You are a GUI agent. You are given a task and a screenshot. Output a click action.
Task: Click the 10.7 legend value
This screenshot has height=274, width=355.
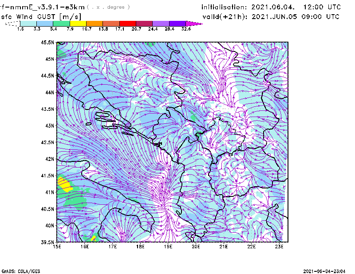point(87,29)
